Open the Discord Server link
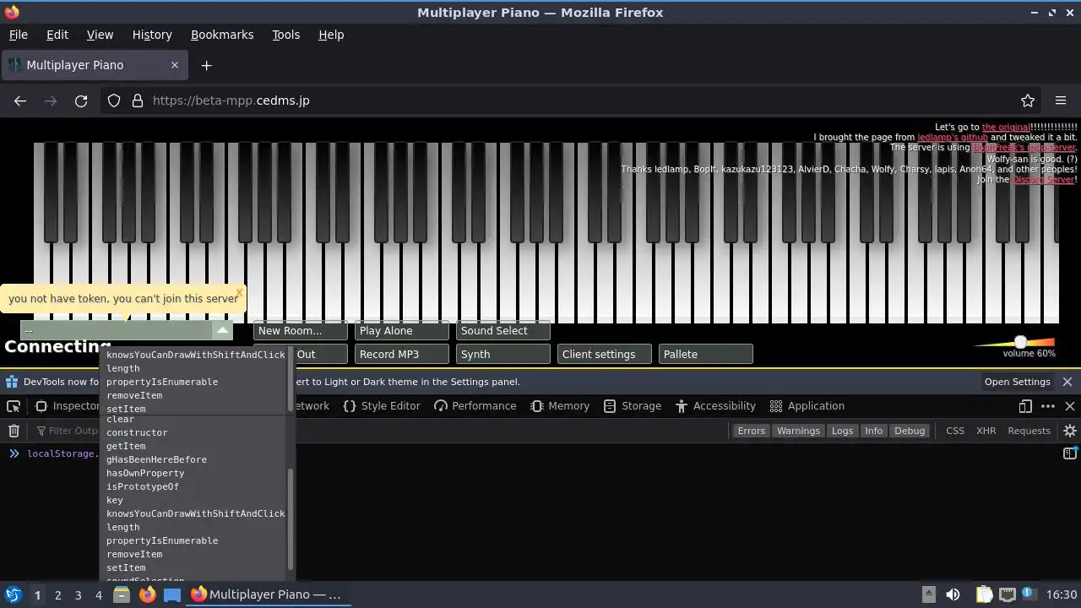The width and height of the screenshot is (1081, 608). coord(1043,180)
